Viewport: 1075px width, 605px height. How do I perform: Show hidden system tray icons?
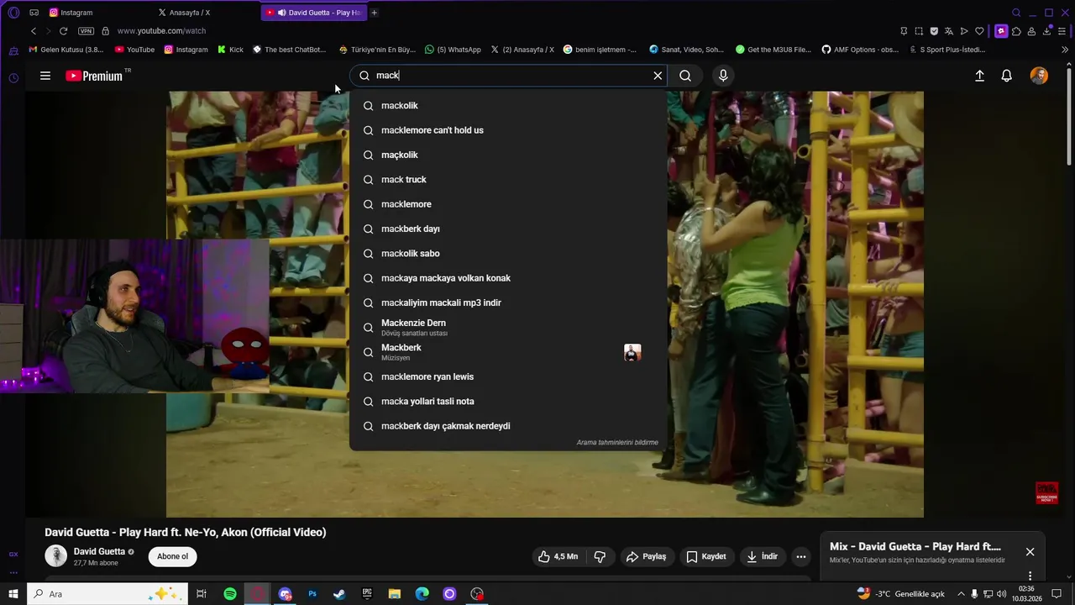click(961, 594)
